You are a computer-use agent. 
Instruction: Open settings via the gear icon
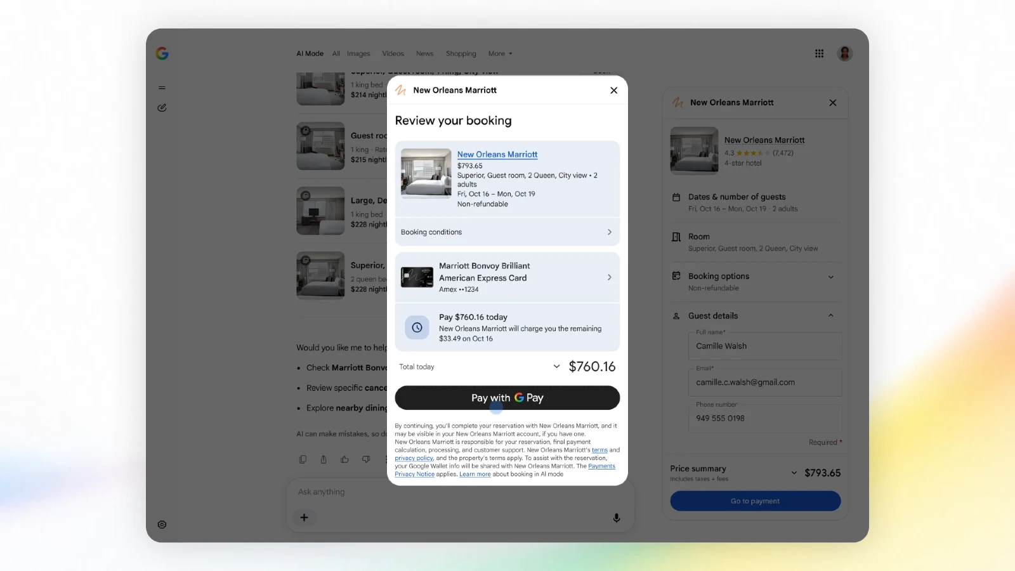click(x=162, y=525)
